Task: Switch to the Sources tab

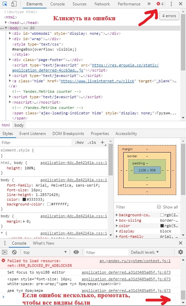Action: tap(79, 4)
